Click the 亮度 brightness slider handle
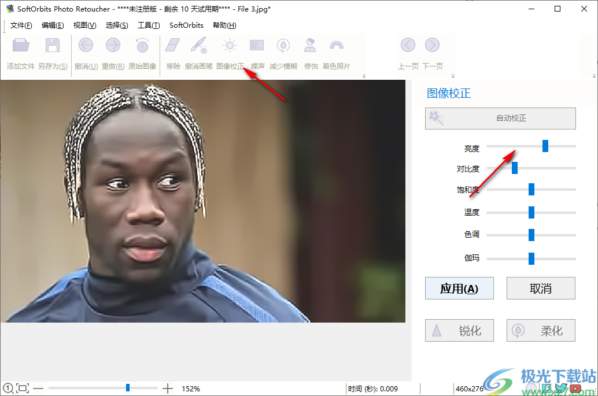598x396 pixels. pos(544,146)
